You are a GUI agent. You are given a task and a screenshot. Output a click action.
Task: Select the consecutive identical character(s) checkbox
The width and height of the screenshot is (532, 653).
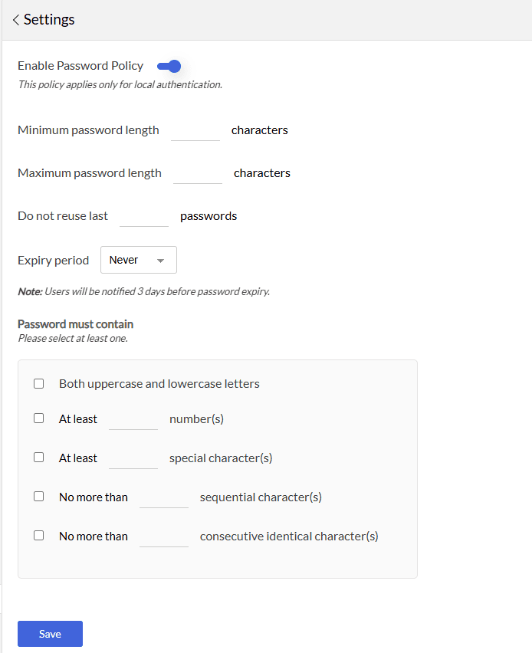[x=39, y=536]
